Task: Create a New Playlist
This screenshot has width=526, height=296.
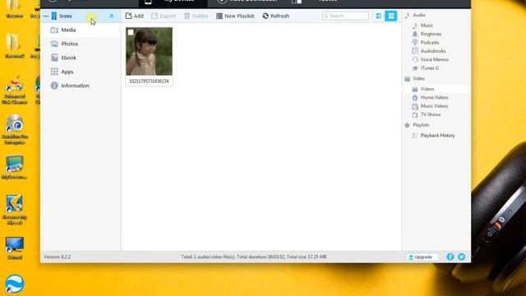Action: click(x=235, y=16)
